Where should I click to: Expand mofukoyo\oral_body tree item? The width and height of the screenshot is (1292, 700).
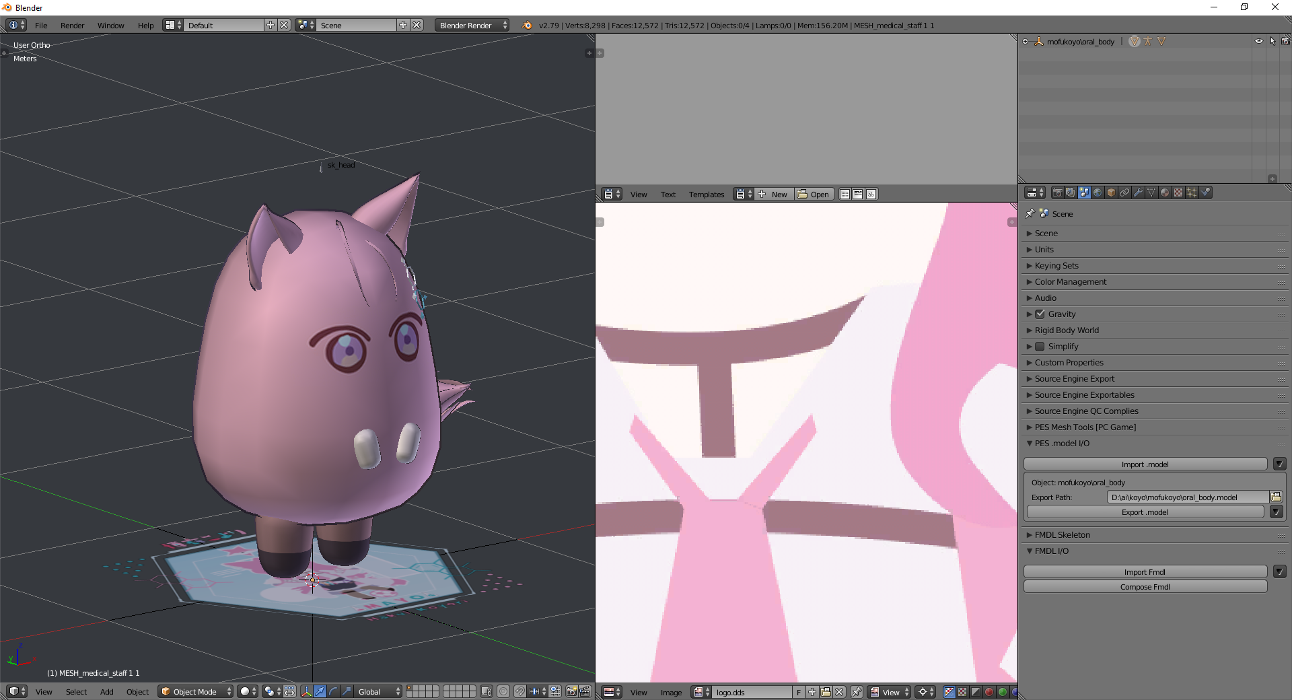pyautogui.click(x=1026, y=41)
